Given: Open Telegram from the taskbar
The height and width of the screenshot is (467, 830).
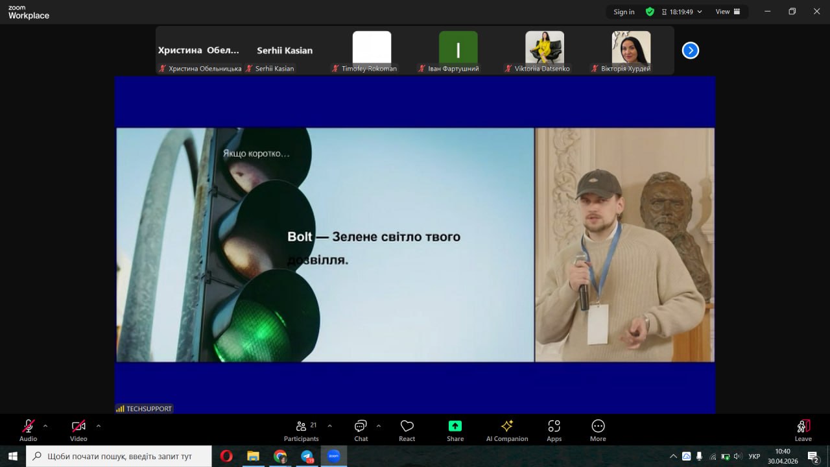Looking at the screenshot, I should tap(307, 456).
